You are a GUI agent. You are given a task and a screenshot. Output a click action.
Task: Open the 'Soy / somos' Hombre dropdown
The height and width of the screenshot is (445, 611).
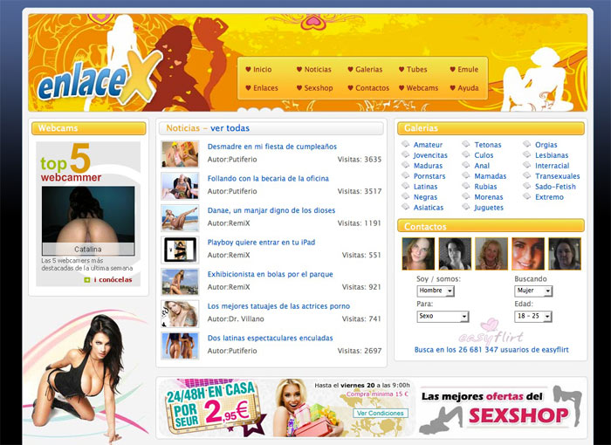(x=436, y=291)
